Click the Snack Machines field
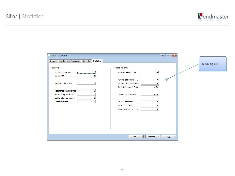 (86, 102)
